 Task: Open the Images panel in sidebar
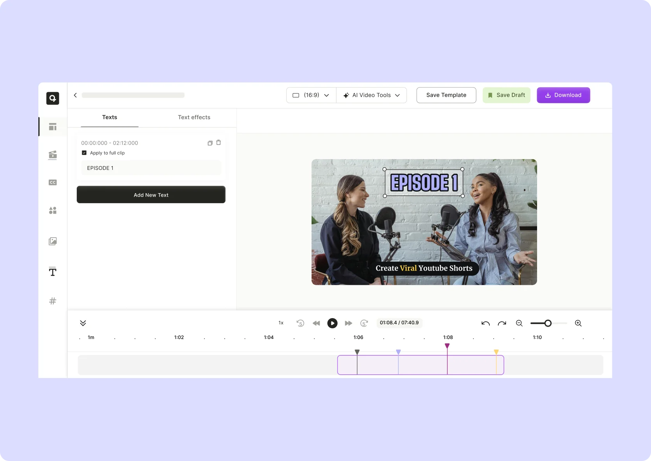(x=53, y=241)
